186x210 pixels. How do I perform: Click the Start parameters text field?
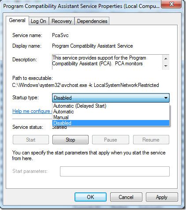pyautogui.click(x=115, y=171)
